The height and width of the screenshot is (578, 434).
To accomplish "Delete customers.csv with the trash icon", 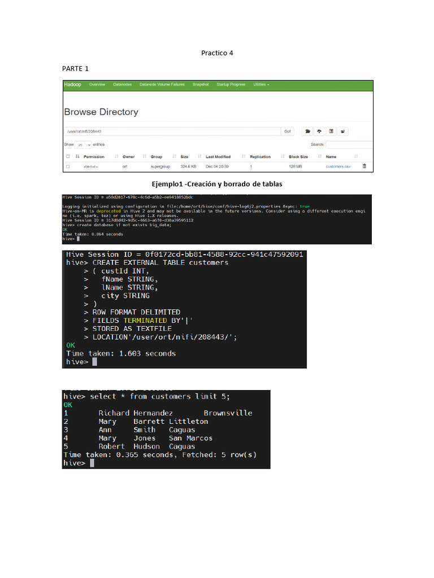I will pos(364,167).
